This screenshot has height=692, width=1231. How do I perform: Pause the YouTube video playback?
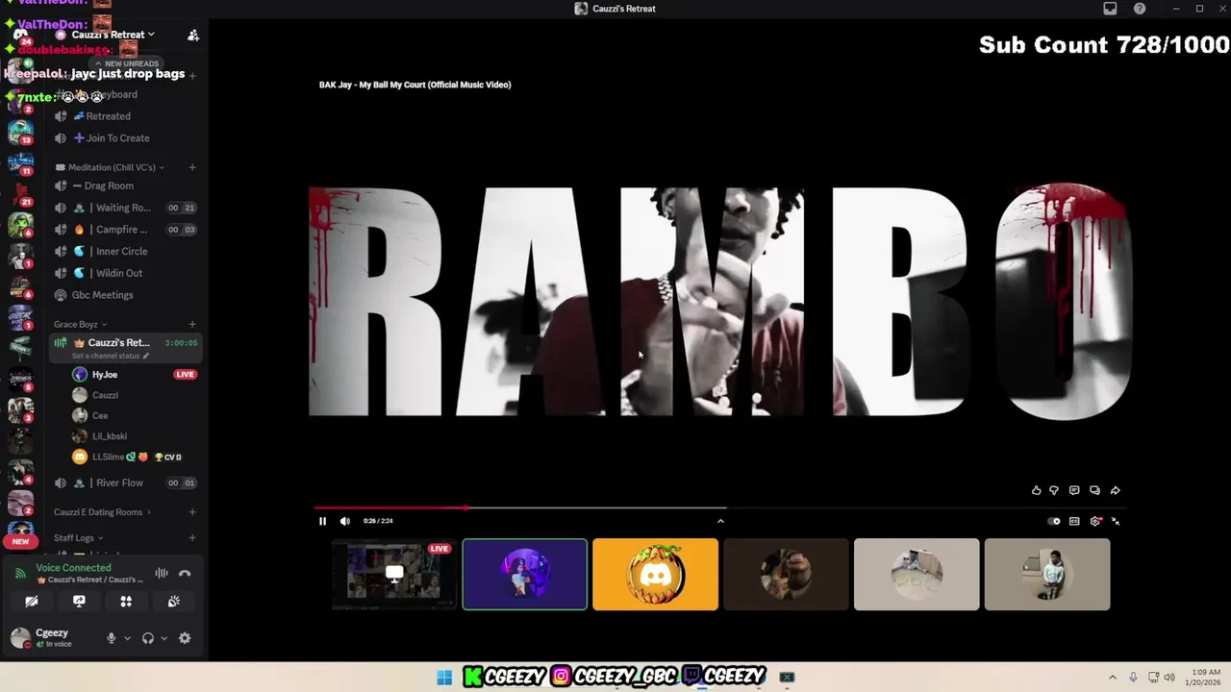[x=322, y=521]
